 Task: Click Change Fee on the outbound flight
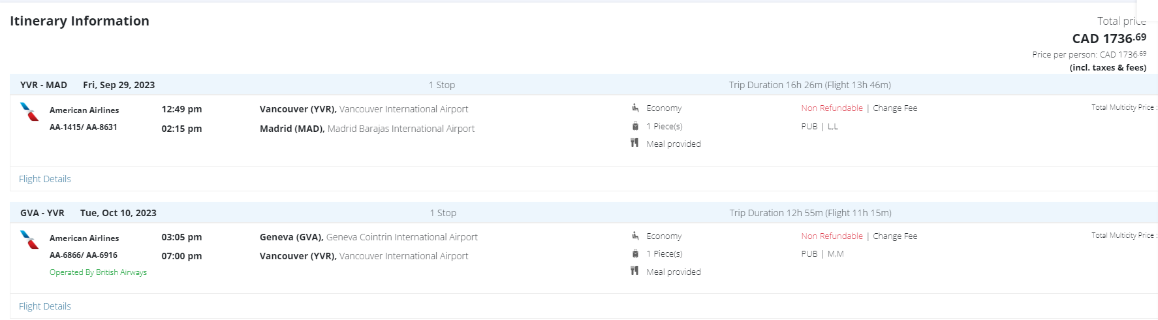point(895,108)
